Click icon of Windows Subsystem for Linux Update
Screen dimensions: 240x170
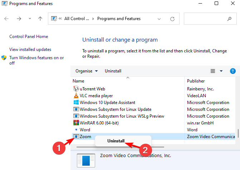76,109
